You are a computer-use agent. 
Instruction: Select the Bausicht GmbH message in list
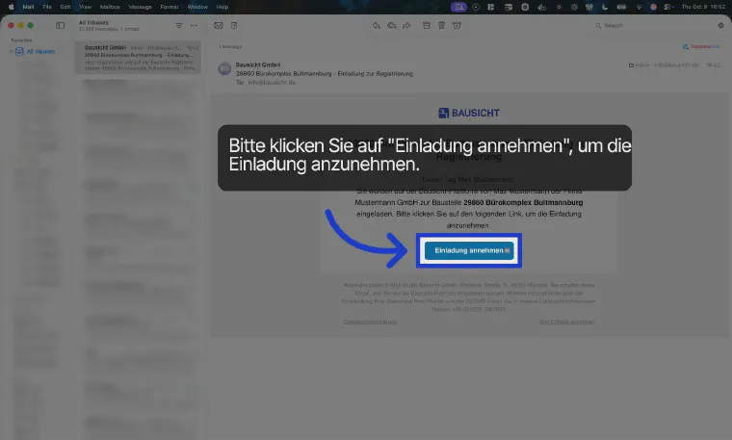138,58
